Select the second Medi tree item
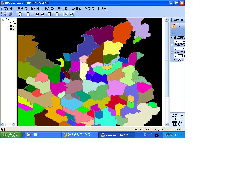This screenshot has width=231, height=173. click(x=13, y=29)
